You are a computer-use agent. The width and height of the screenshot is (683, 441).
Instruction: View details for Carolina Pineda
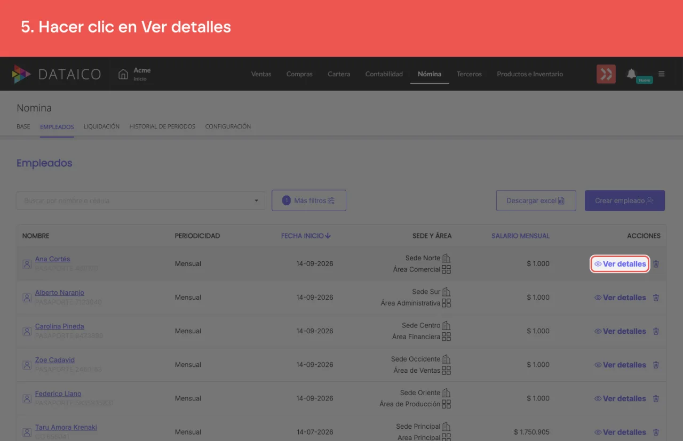(620, 331)
